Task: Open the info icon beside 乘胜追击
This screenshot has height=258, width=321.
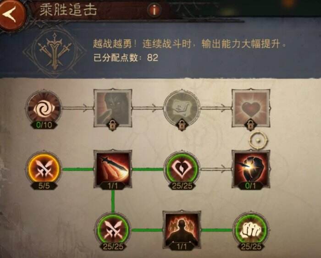Action: [x=154, y=10]
